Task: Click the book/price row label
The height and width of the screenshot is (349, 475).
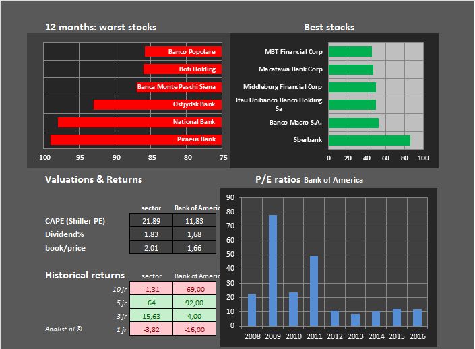Action: tap(65, 248)
